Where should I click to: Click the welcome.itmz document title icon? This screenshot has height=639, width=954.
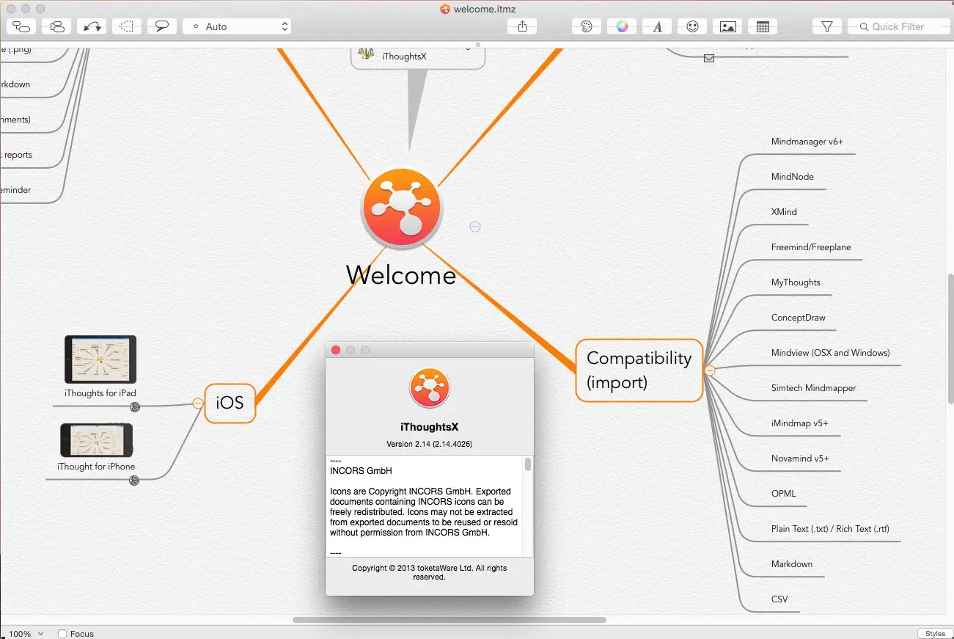[x=444, y=9]
